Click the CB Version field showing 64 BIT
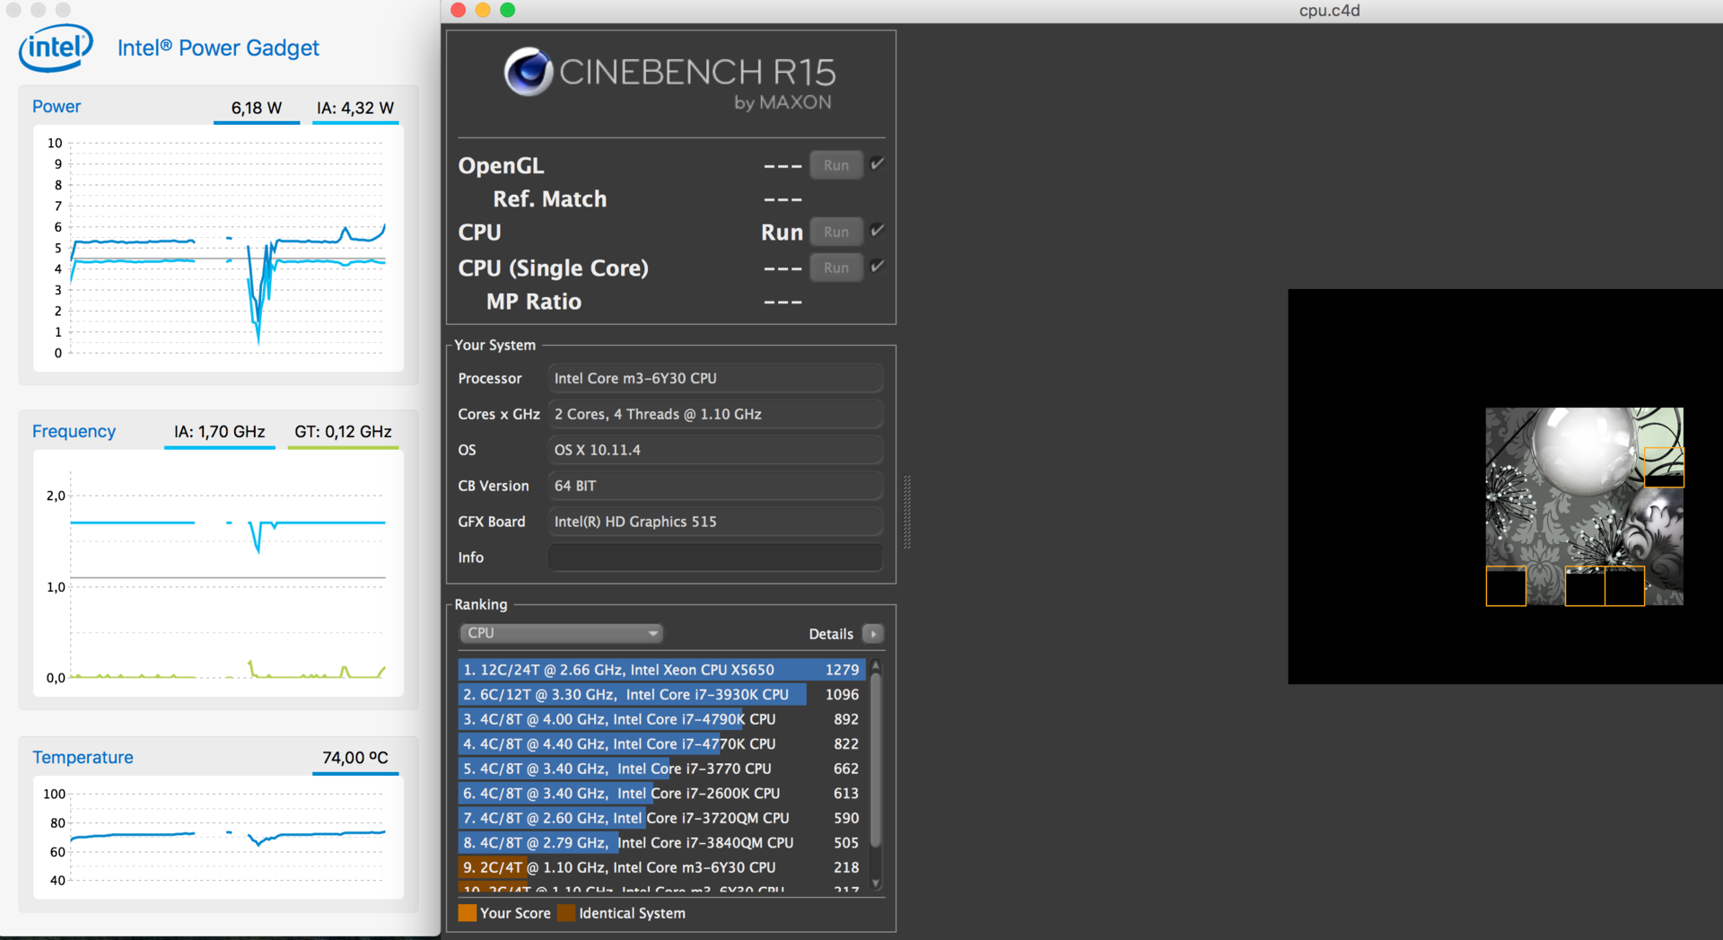1723x940 pixels. [x=715, y=486]
